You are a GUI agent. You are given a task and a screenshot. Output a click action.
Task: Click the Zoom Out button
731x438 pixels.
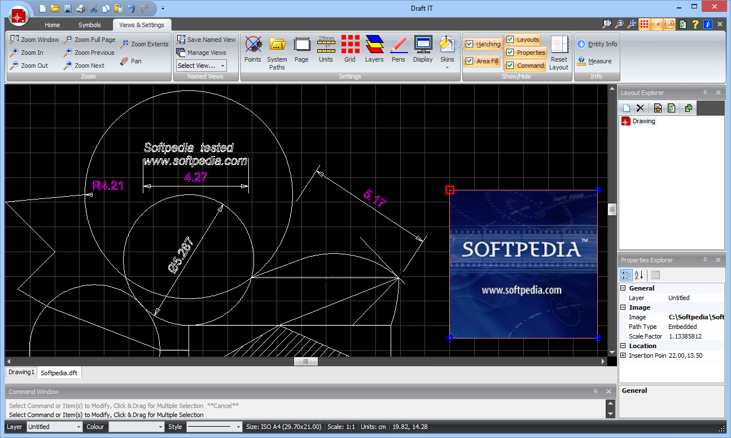[x=29, y=66]
